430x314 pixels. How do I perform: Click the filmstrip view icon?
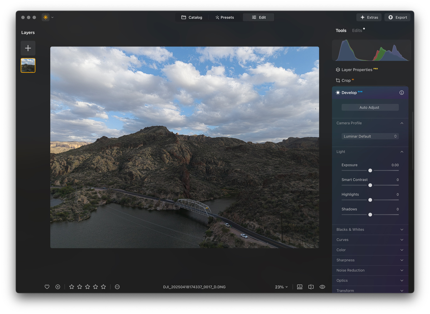[300, 287]
